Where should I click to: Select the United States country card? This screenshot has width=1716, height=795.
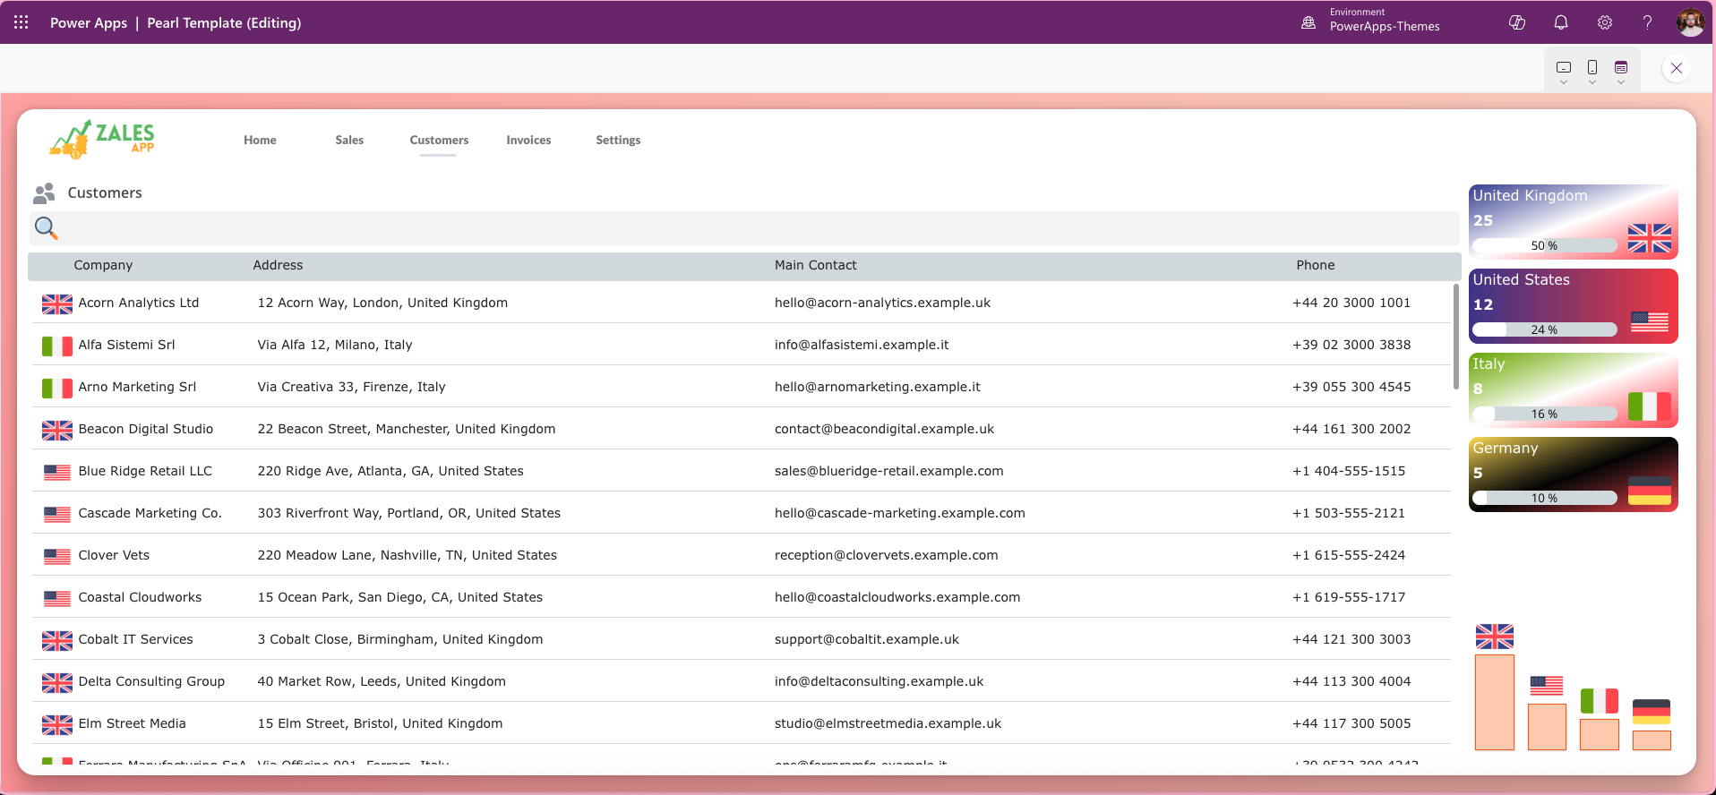tap(1573, 305)
